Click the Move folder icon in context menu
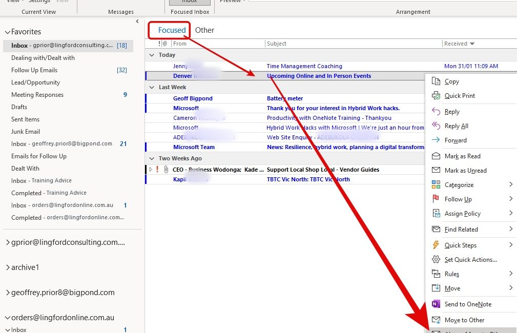 tap(436, 288)
